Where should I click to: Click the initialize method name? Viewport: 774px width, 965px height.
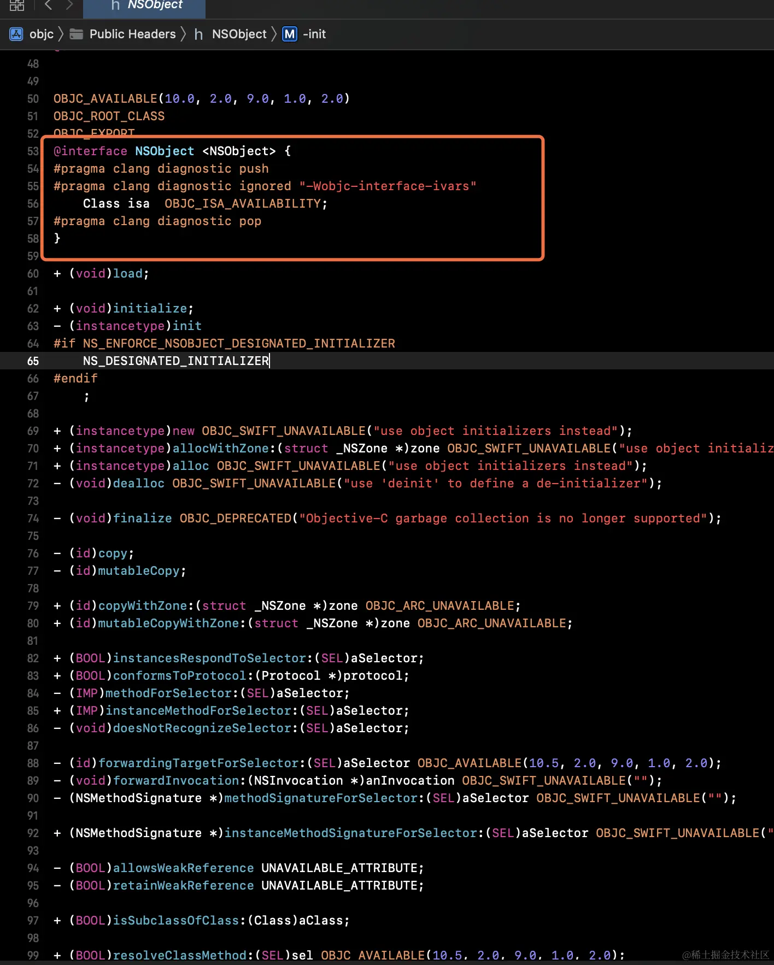click(150, 309)
